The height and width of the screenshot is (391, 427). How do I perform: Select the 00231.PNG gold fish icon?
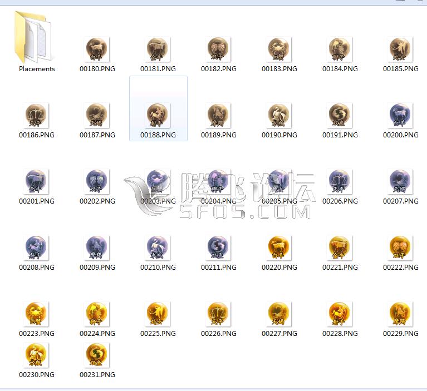[97, 355]
